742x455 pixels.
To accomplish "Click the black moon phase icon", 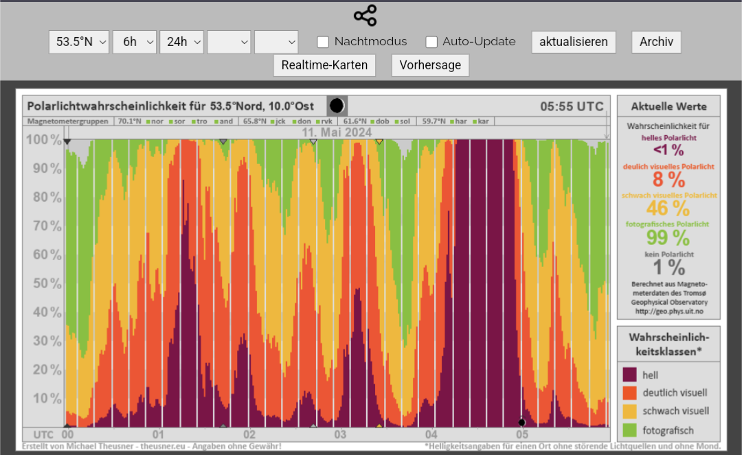I will coord(337,106).
